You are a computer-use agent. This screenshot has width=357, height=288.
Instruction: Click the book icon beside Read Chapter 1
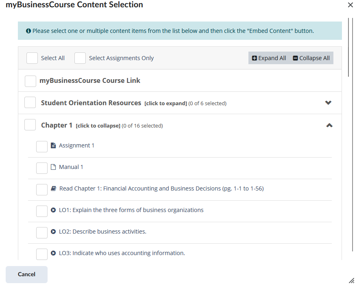point(53,188)
